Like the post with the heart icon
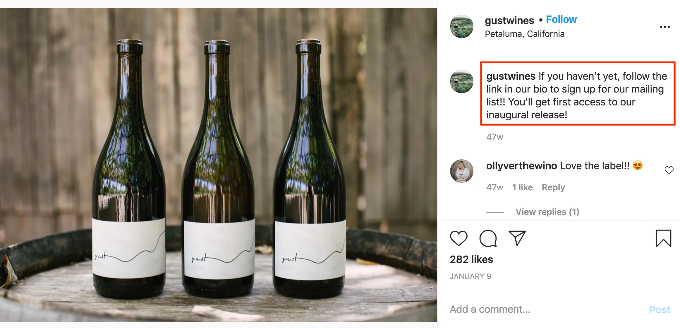This screenshot has width=680, height=328. 459,238
